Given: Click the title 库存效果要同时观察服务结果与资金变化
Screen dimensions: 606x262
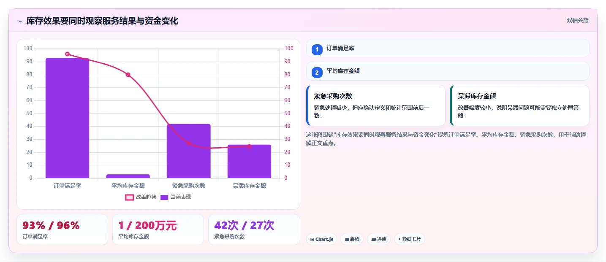Looking at the screenshot, I should click(102, 21).
